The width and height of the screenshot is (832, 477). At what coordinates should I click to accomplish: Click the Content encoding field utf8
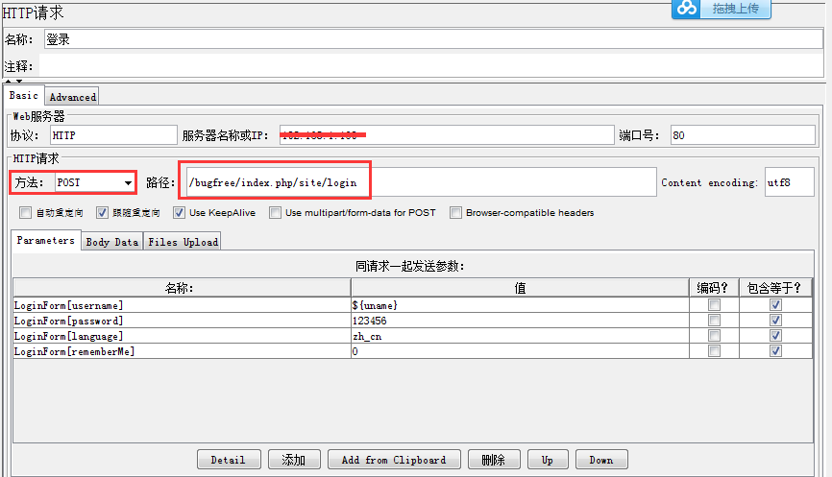click(x=790, y=182)
